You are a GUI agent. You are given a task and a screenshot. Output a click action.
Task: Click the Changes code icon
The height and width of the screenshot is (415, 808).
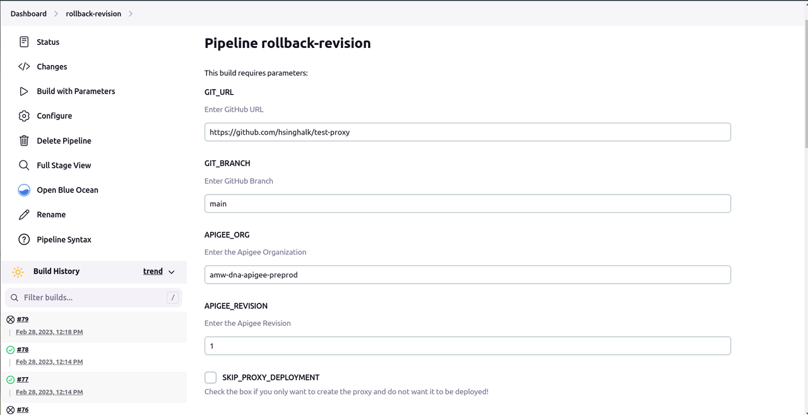tap(24, 66)
